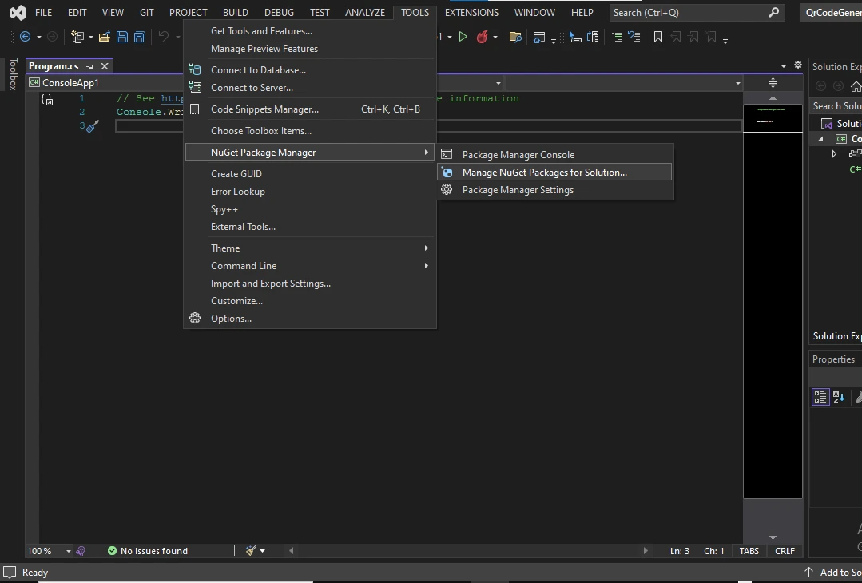Click the green Start Without Debugging arrow
Viewport: 862px width, 583px height.
click(x=463, y=37)
